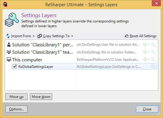Click the Settings Layers wrench-and-layers header icon
163x118 pixels.
tap(12, 20)
